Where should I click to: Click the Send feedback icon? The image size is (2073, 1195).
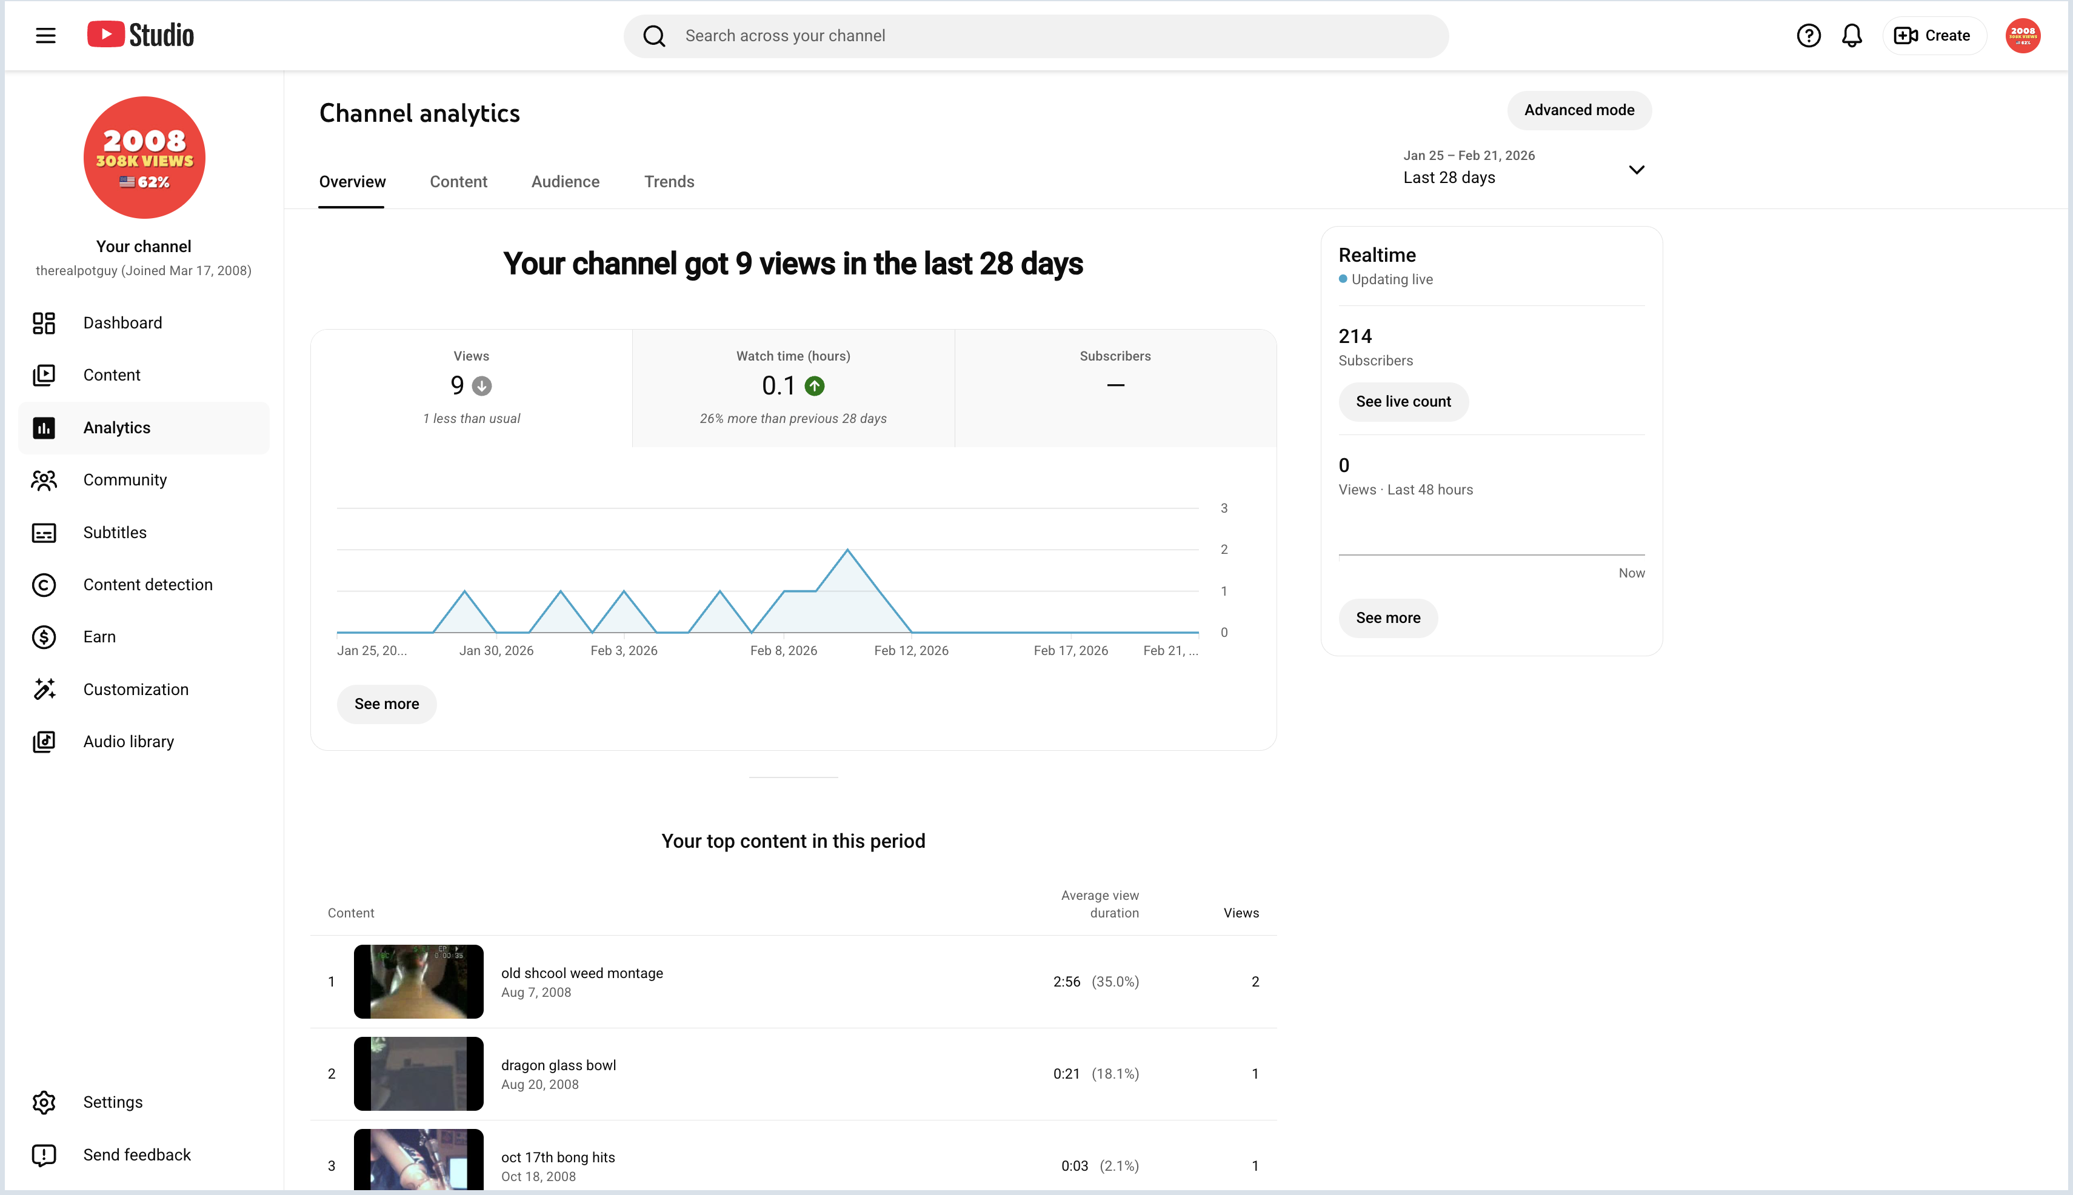(44, 1155)
